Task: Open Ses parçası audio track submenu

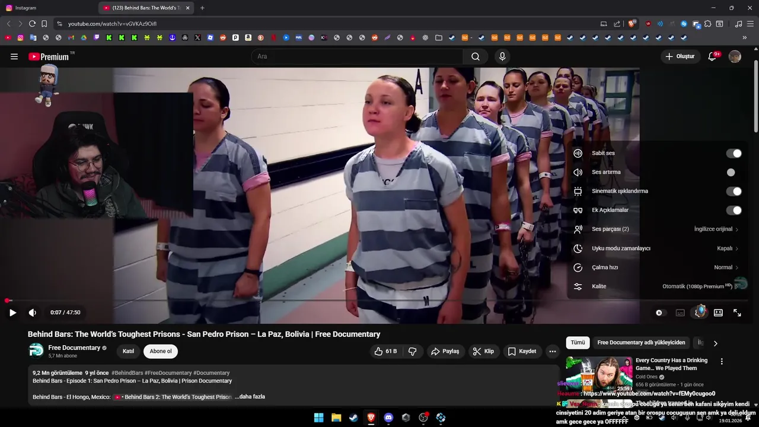Action: [656, 229]
